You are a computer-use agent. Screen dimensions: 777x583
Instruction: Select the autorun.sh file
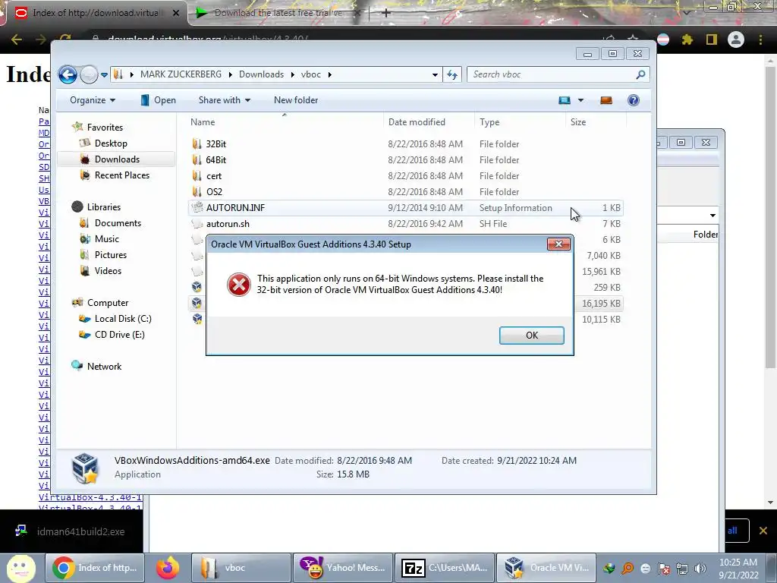point(228,224)
